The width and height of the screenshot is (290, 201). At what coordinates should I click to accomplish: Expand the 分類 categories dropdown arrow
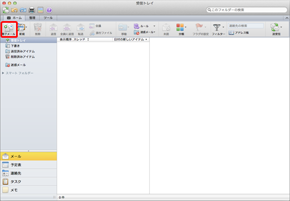click(x=186, y=27)
